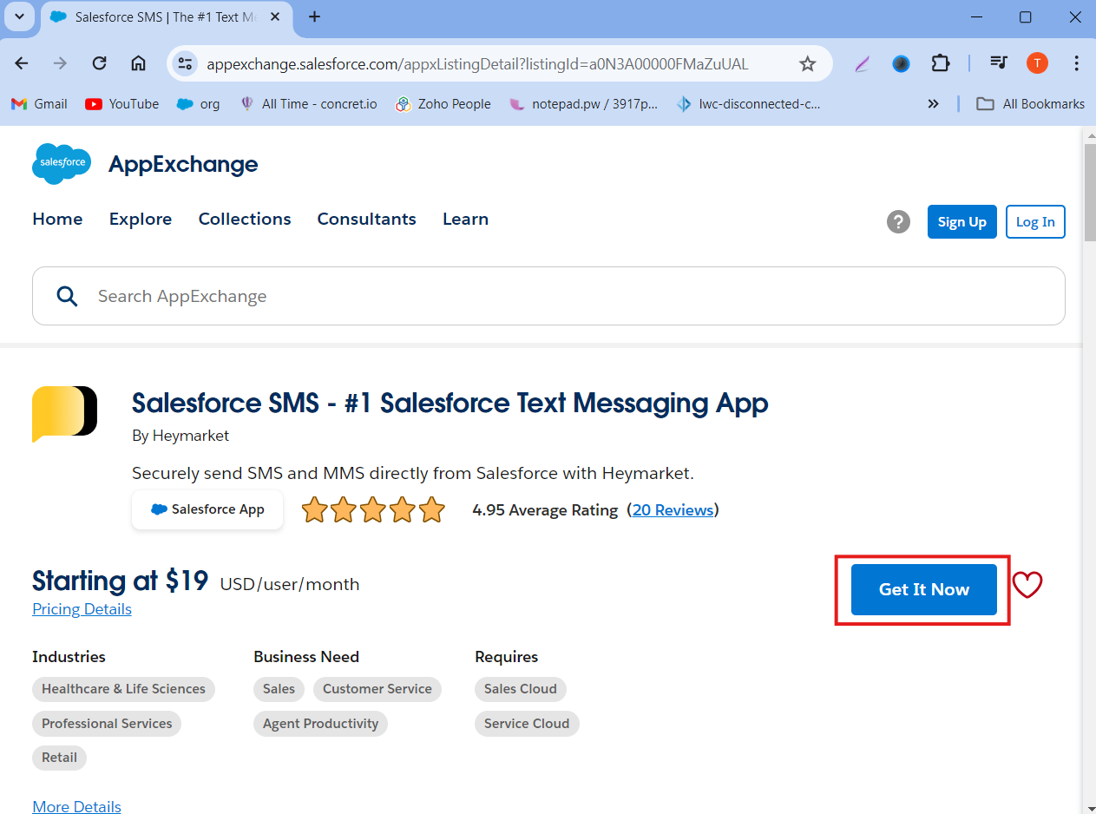Bookmark this page with the star icon
This screenshot has width=1096, height=814.
(808, 63)
